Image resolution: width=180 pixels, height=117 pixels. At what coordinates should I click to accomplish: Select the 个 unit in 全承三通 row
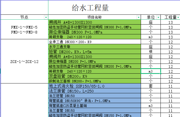click(151, 42)
